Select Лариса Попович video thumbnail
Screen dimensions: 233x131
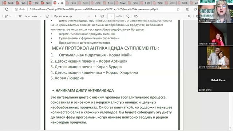[216, 34]
